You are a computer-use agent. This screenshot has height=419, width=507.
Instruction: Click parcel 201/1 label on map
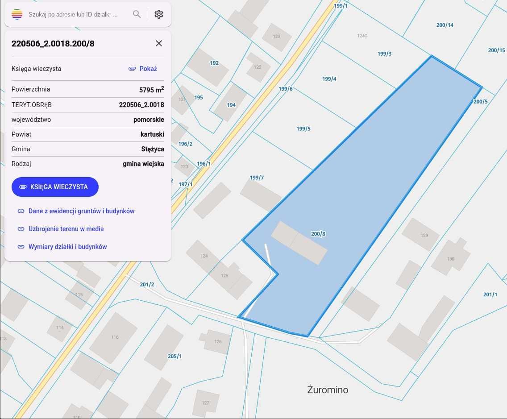pyautogui.click(x=490, y=295)
